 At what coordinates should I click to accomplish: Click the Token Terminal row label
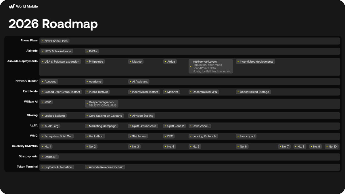click(x=27, y=167)
